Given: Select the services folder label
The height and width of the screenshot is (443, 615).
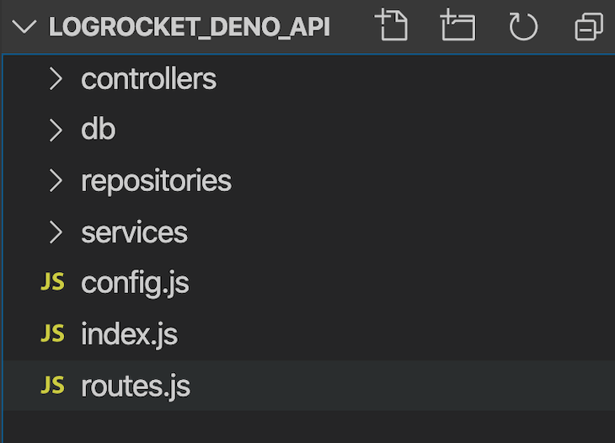Looking at the screenshot, I should [x=134, y=232].
